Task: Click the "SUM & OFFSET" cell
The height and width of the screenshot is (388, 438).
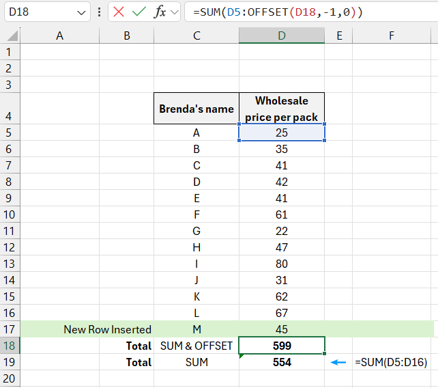Action: coord(196,346)
